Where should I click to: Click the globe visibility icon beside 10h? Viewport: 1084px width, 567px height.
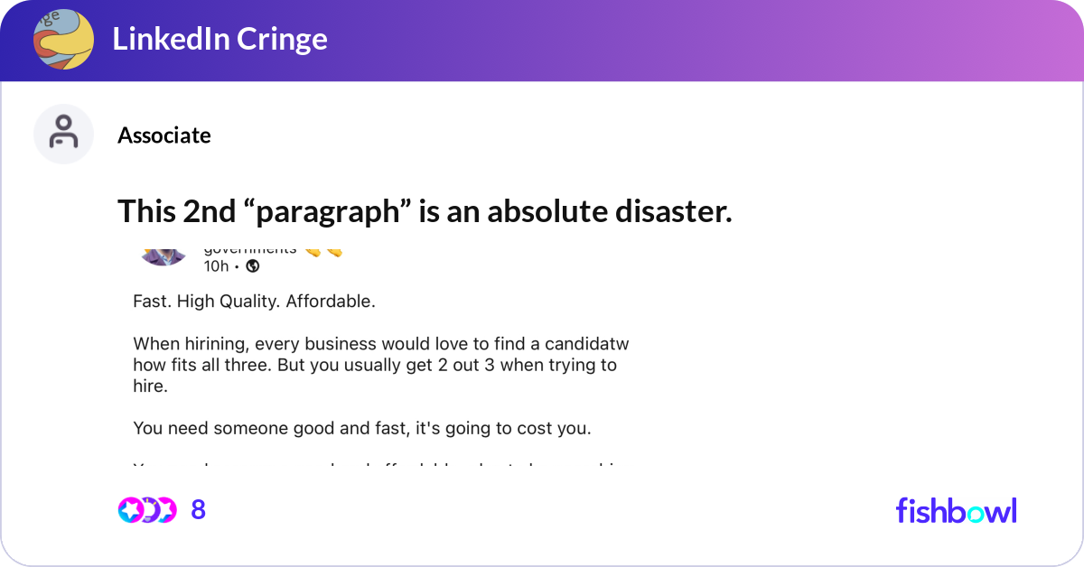point(253,265)
